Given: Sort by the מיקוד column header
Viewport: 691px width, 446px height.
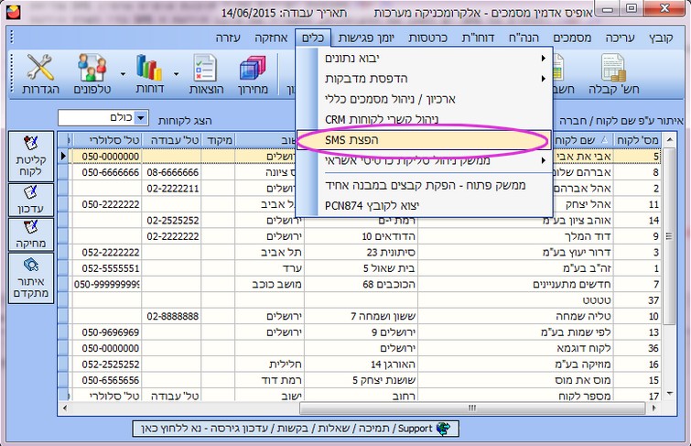Looking at the screenshot, I should pos(218,140).
